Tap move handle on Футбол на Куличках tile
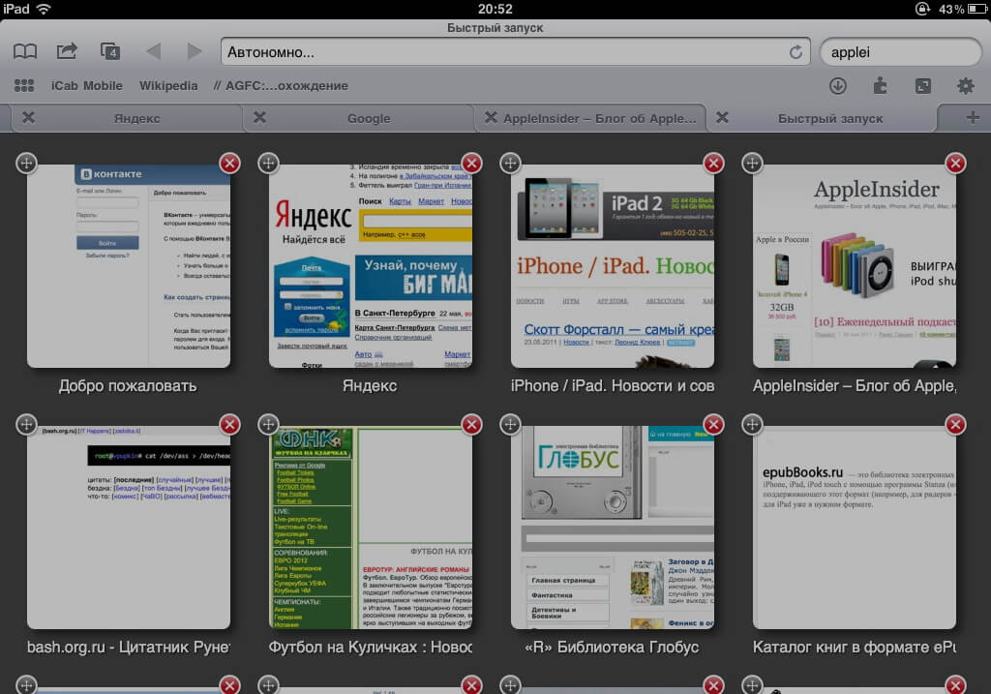The width and height of the screenshot is (991, 694). coord(268,424)
